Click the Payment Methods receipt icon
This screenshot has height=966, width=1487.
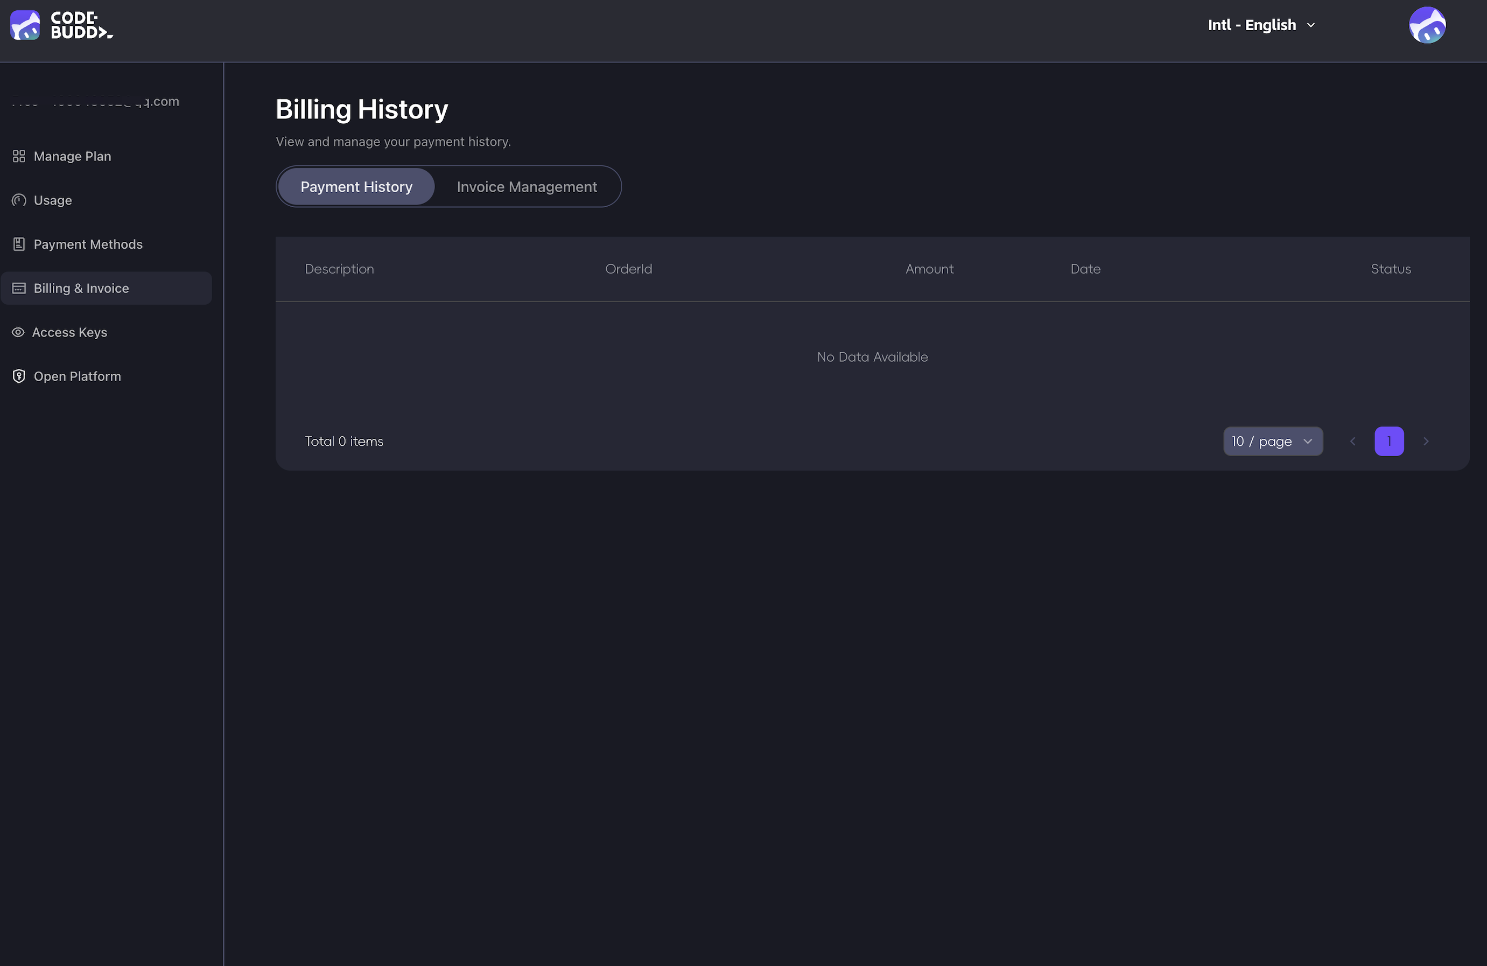19,244
